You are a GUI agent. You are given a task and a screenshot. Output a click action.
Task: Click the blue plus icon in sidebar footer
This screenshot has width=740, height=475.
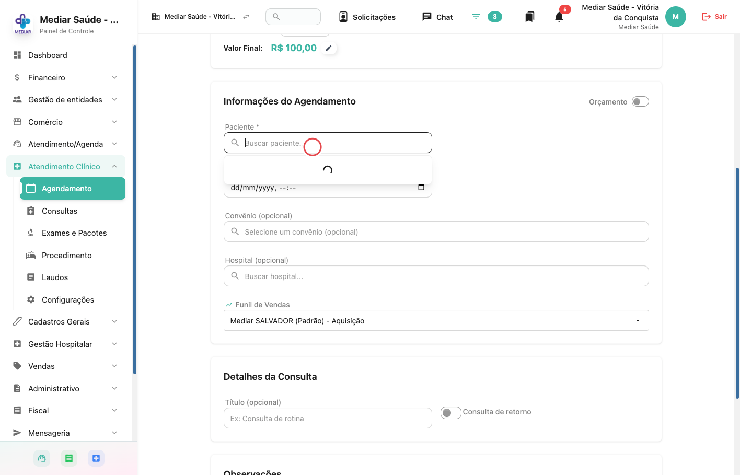[x=96, y=458]
